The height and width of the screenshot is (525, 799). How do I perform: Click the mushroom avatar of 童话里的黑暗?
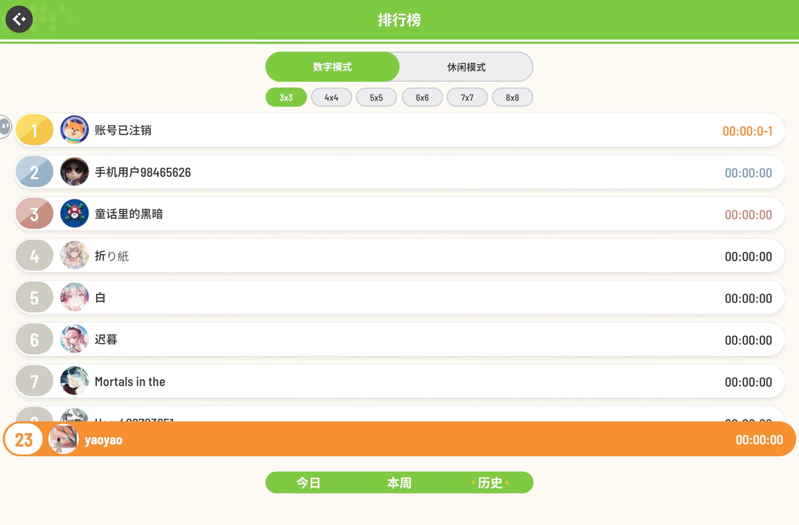(74, 213)
